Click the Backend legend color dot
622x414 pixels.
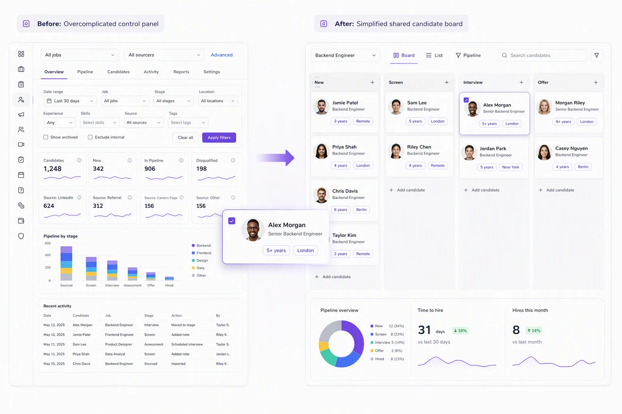click(193, 245)
